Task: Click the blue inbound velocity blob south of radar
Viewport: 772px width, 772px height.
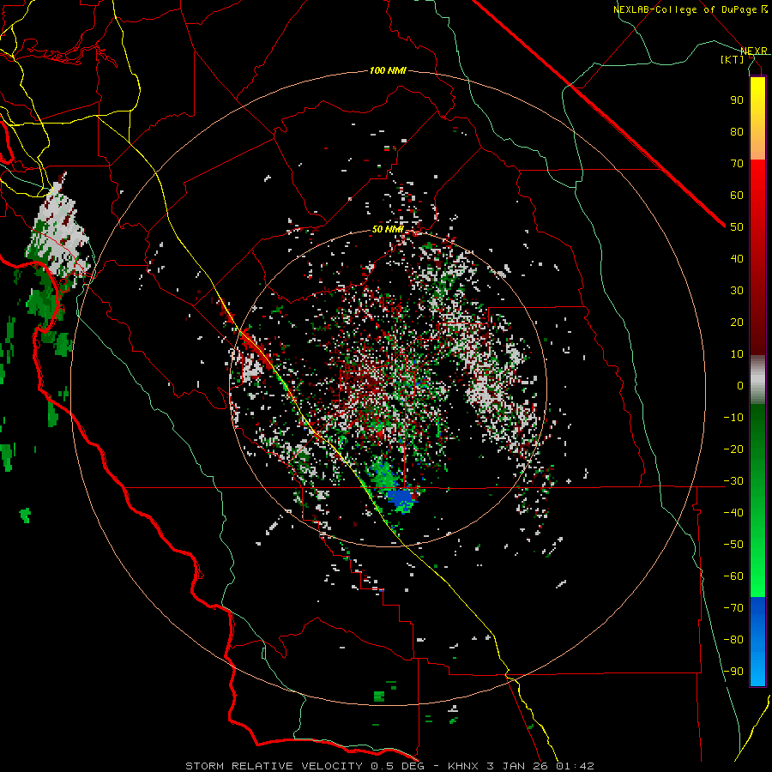Action: point(401,498)
